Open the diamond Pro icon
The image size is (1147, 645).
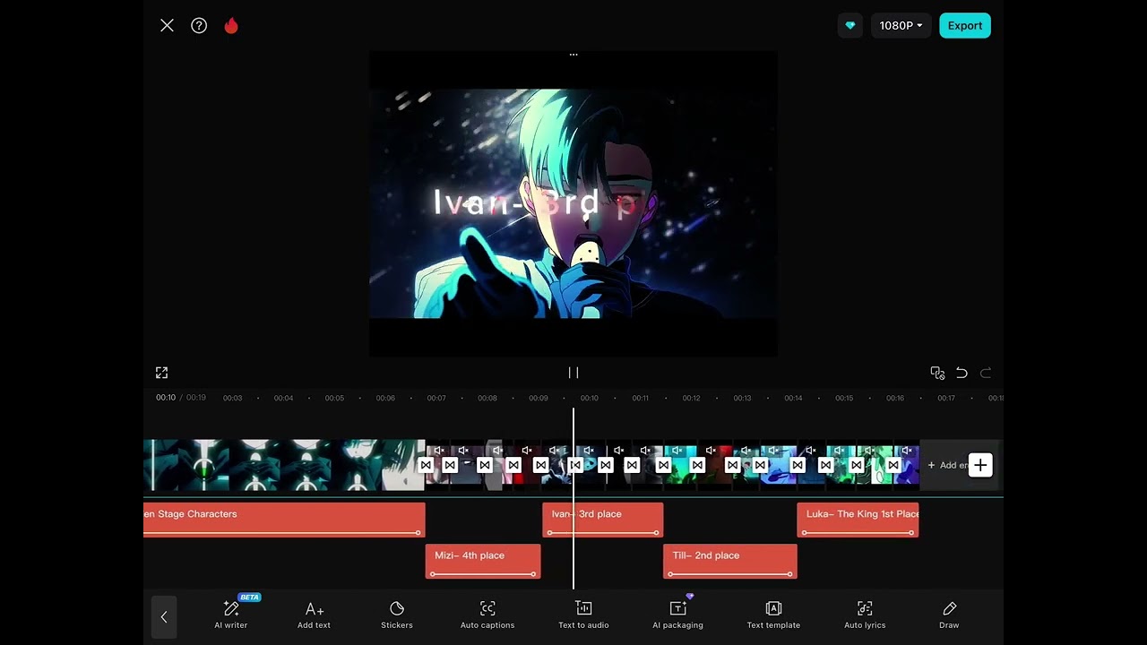850,26
